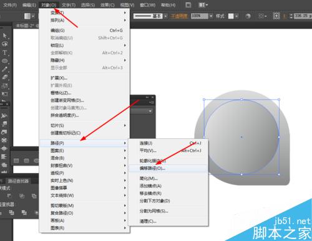
Task: Click third shape mode icon in 路径查找器
Action: 34,196
